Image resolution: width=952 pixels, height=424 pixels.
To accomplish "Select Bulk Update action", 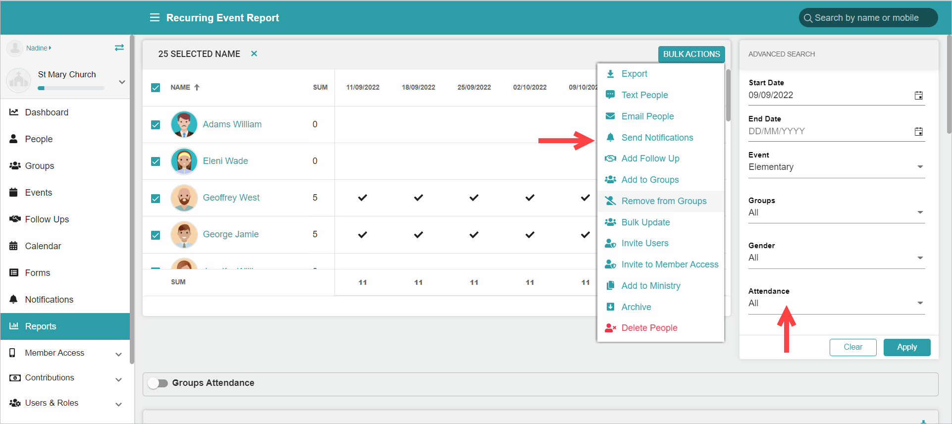I will point(661,222).
